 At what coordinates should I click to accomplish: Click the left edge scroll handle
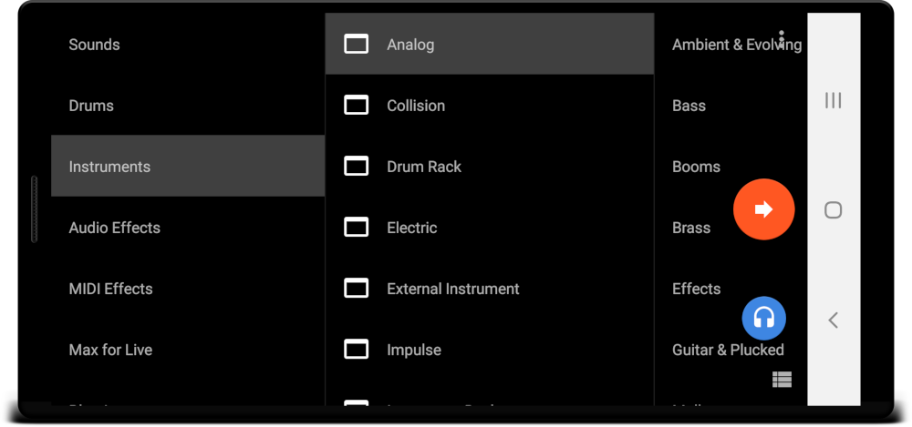click(34, 209)
